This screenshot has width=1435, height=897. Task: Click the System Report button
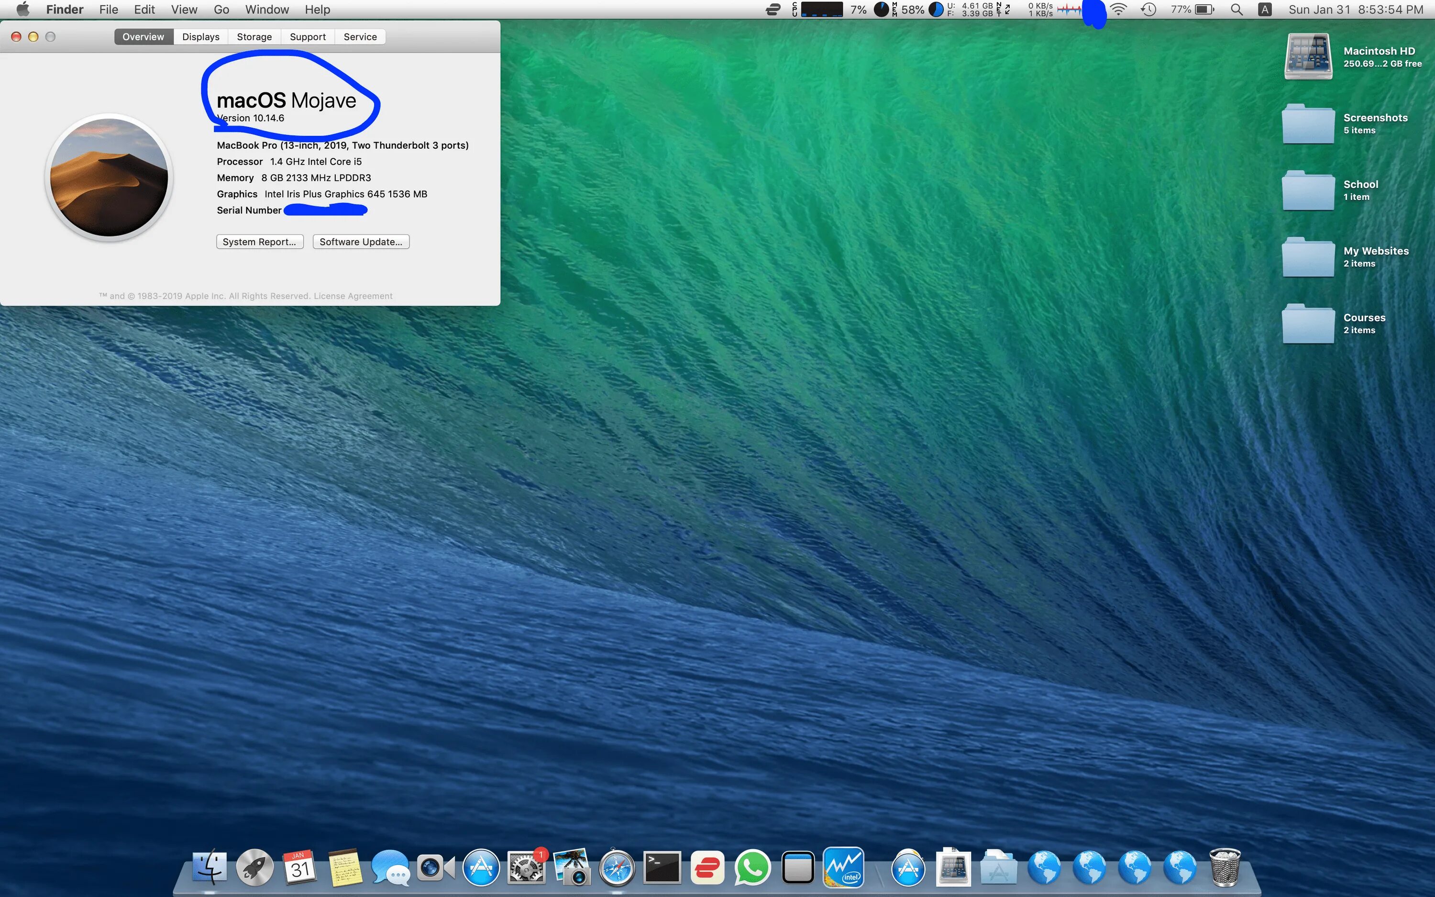tap(259, 242)
